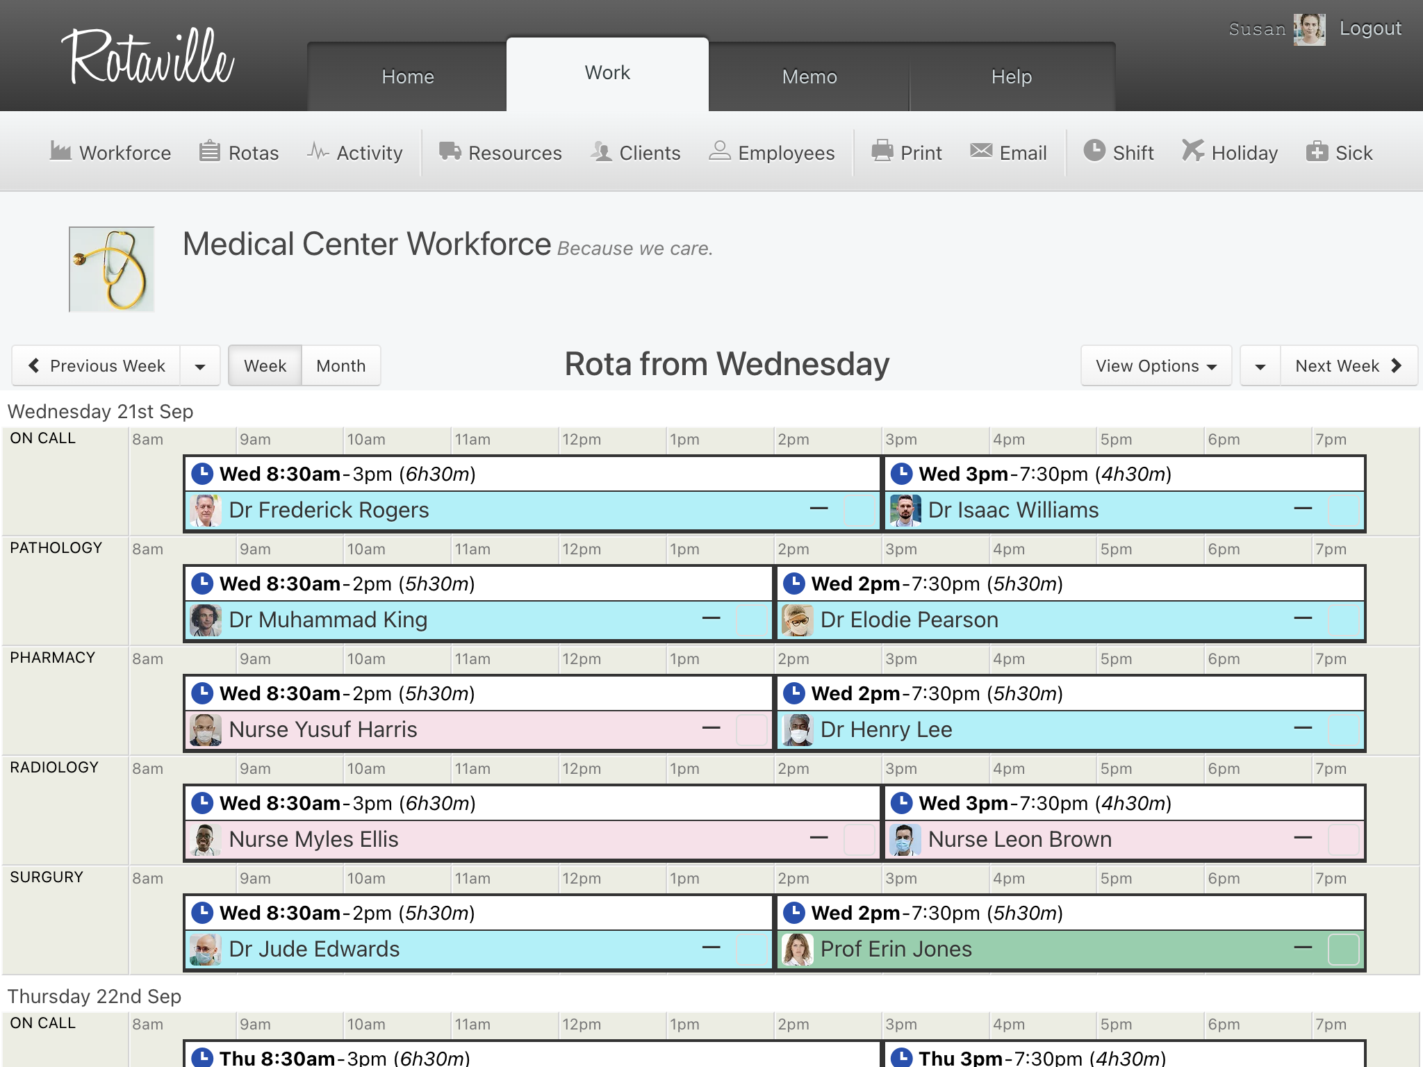
Task: Tick checkbox on Prof Erin Jones shift
Action: coord(1342,949)
